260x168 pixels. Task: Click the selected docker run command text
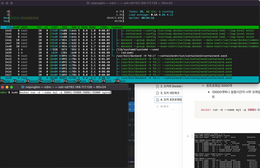click(x=65, y=92)
